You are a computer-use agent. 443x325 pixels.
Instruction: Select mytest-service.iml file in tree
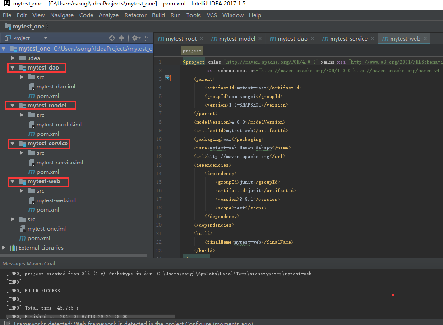[60, 162]
